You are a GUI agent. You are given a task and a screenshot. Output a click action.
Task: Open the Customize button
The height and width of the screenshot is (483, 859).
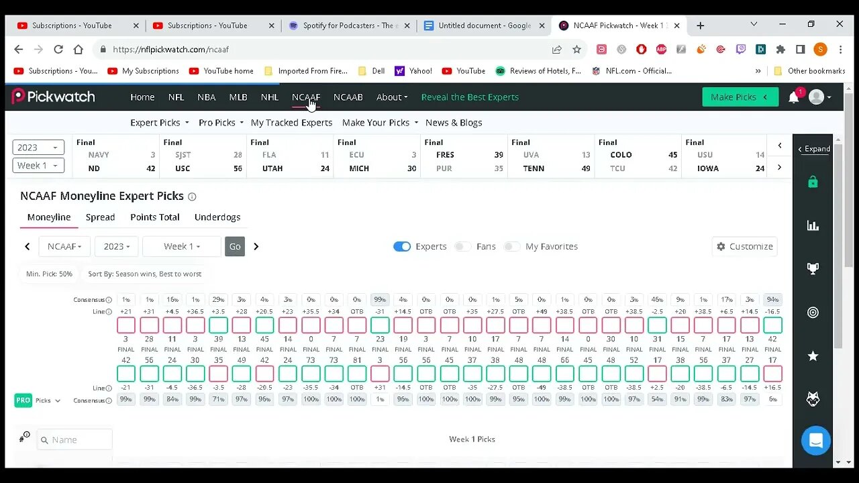point(745,246)
